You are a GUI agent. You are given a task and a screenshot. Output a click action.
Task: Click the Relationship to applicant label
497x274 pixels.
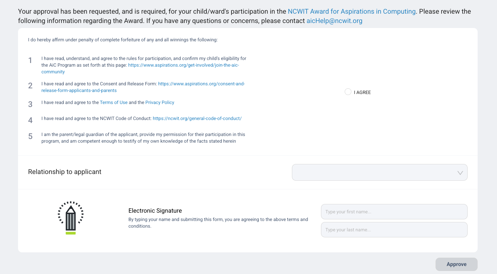[x=64, y=172]
